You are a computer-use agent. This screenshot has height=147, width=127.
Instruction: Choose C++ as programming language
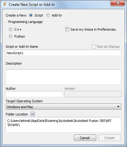click(11, 29)
